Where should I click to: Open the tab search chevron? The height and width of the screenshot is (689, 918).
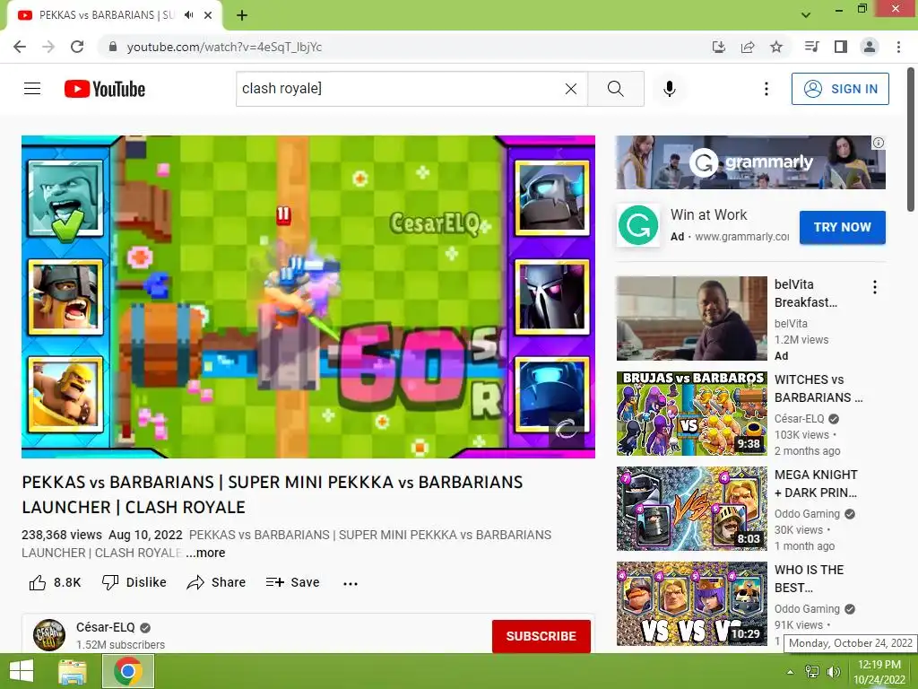(x=806, y=15)
